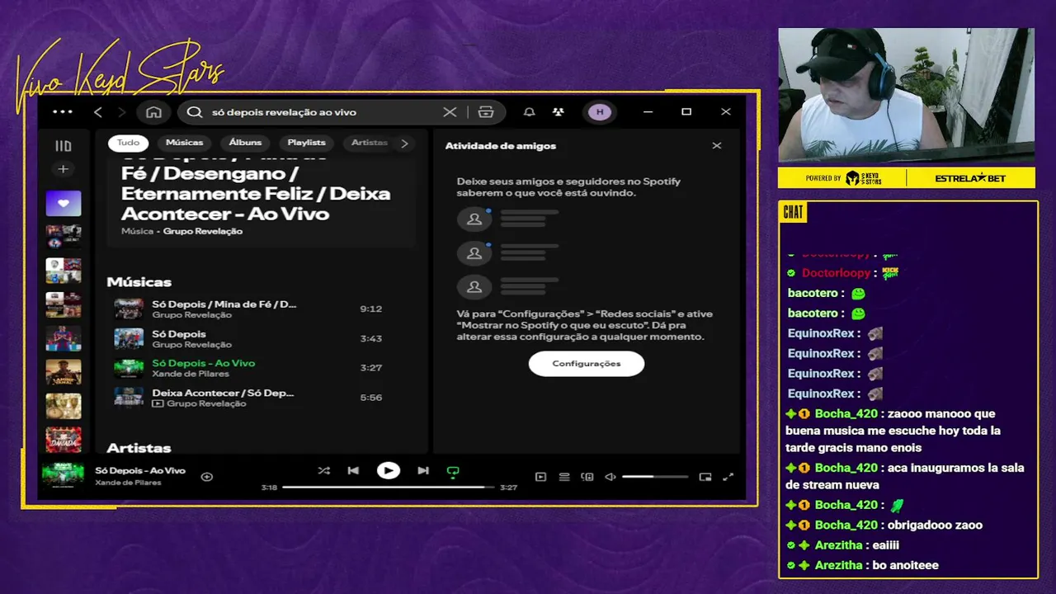
Task: Open Connect to a device icon
Action: point(587,476)
